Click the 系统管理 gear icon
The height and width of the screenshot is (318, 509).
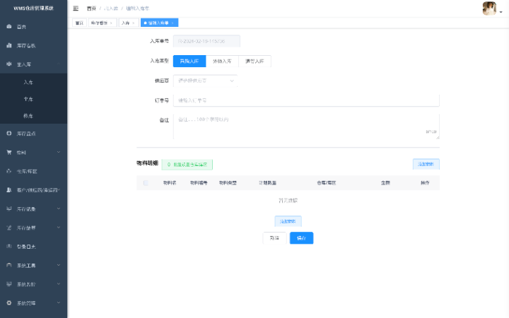(x=9, y=302)
